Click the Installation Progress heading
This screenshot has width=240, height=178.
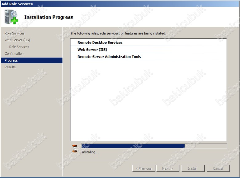coord(49,17)
